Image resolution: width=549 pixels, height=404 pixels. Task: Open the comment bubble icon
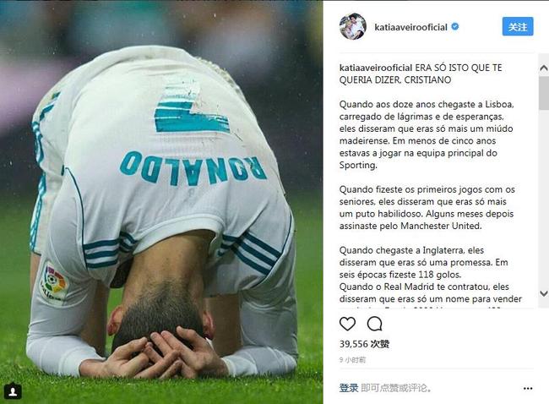(x=374, y=324)
